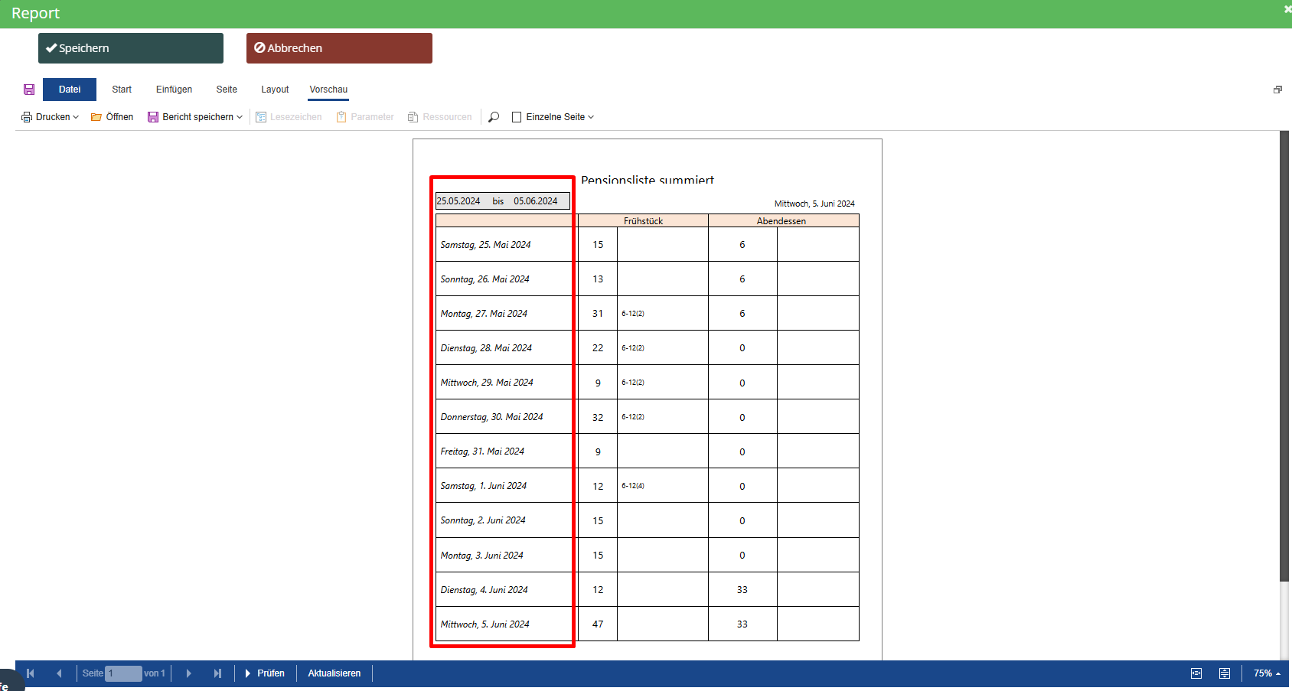Select the Vorschau tab
Screen dimensions: 1292x691
pyautogui.click(x=328, y=90)
